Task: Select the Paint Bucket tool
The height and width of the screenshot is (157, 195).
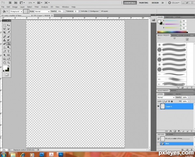Action: point(8,44)
